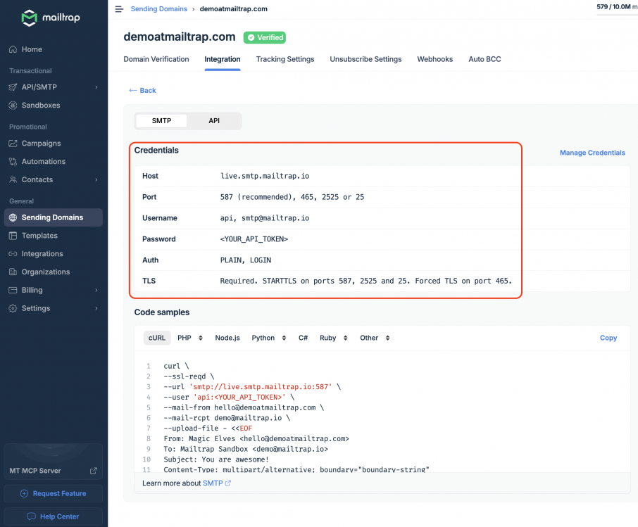
Task: Select the Sandboxes icon
Action: 13,106
